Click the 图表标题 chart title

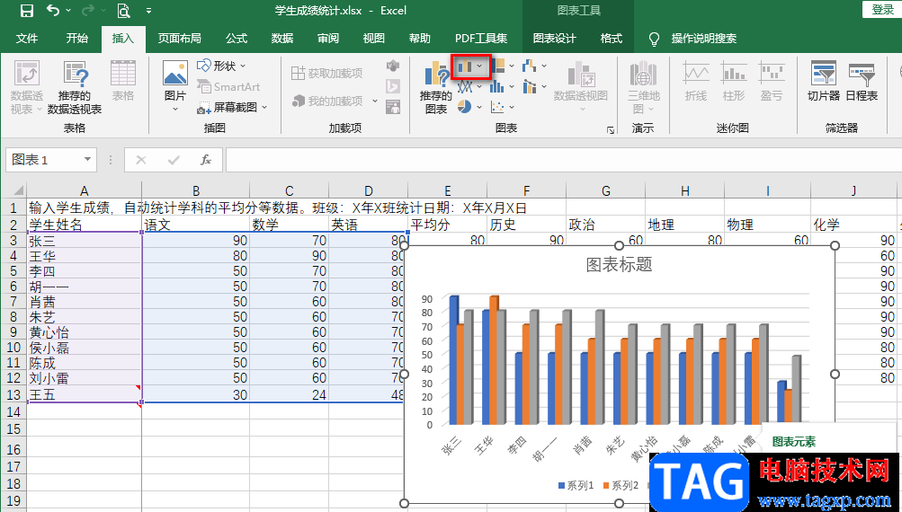[x=619, y=264]
